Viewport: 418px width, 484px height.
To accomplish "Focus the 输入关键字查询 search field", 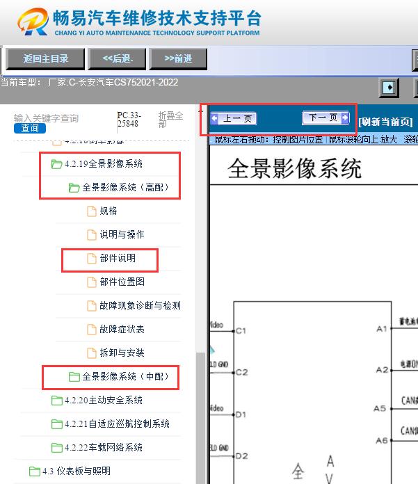I will (x=47, y=118).
